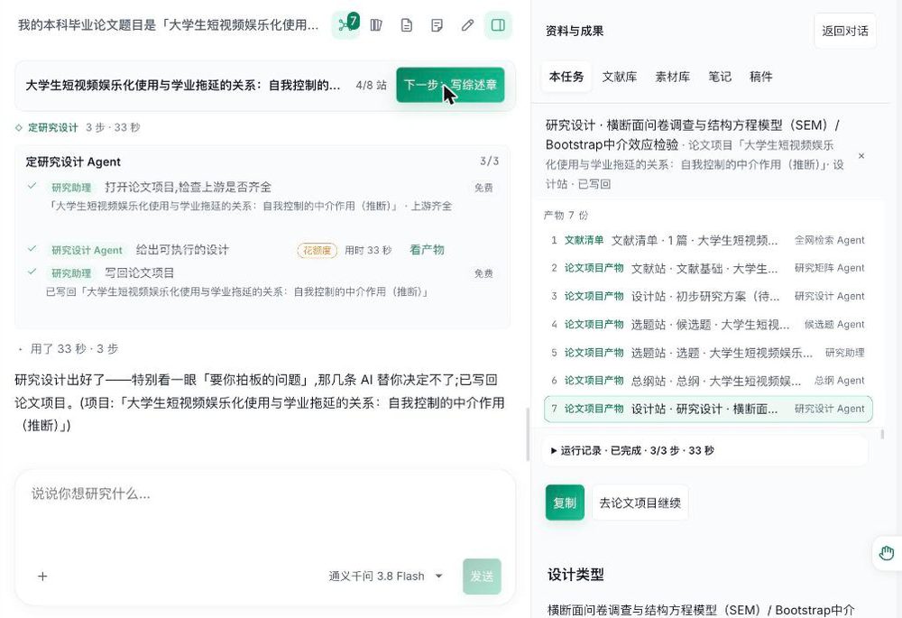Click 下一步 · 写综述章 button
This screenshot has height=618, width=902.
[450, 85]
